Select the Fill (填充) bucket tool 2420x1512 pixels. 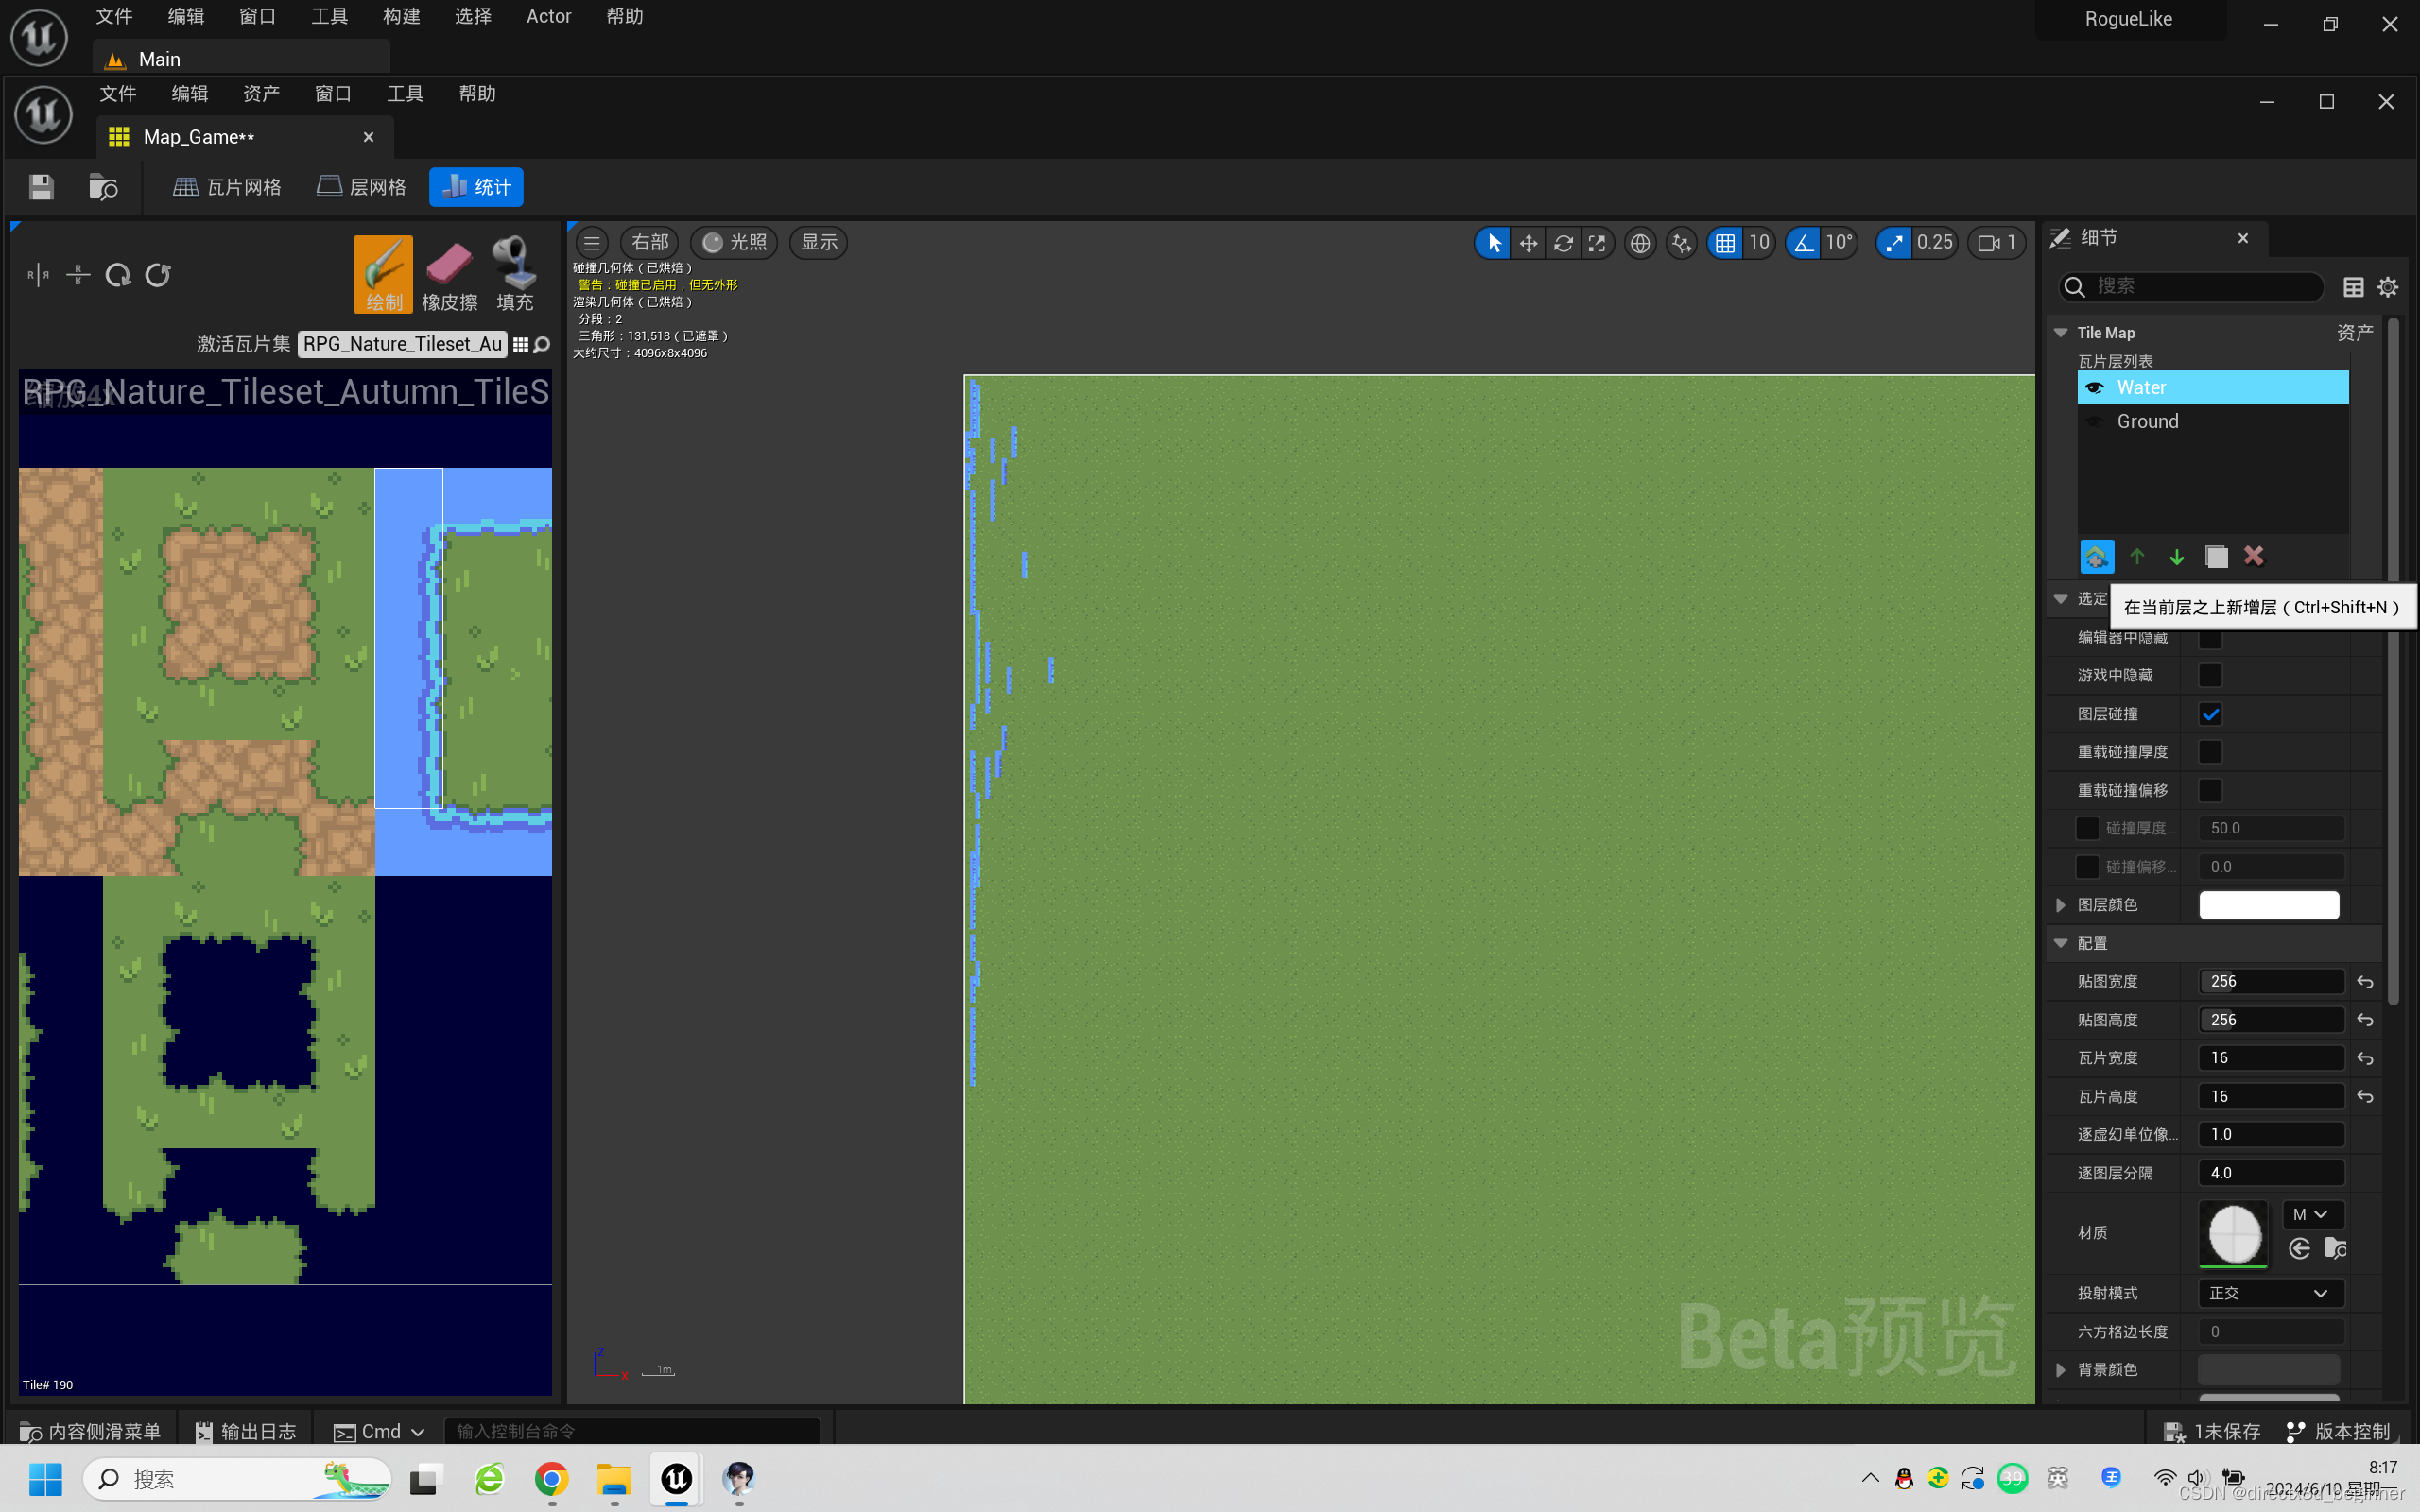click(514, 274)
